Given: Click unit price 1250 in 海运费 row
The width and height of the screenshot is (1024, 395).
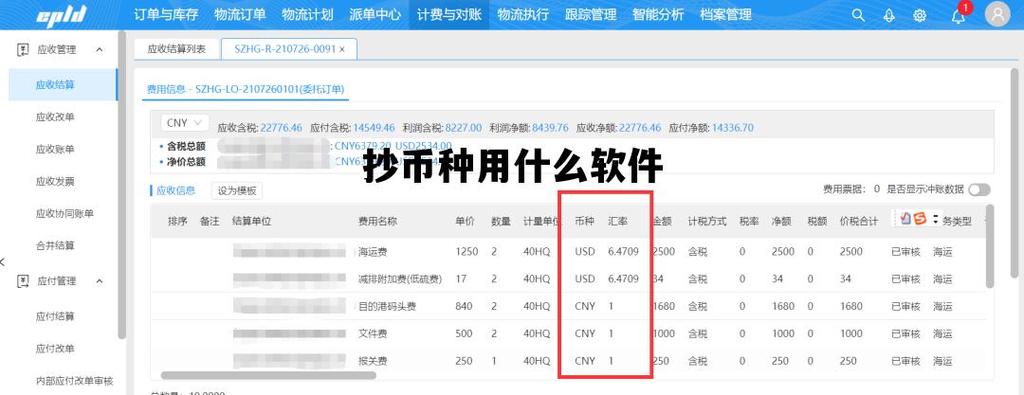Looking at the screenshot, I should 466,251.
